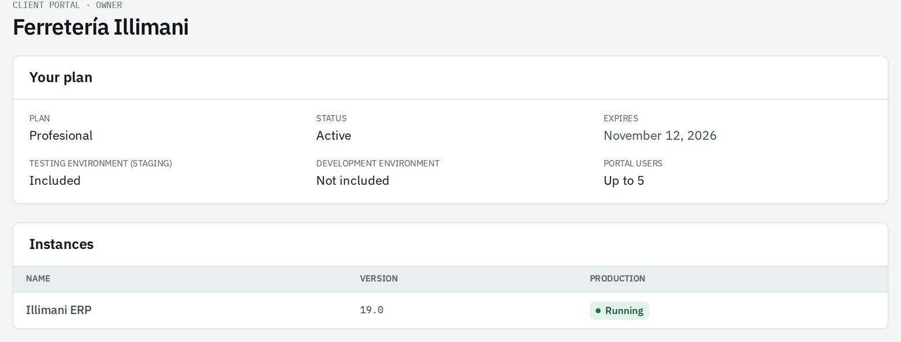901x342 pixels.
Task: Click the Your plan section title
Action: pyautogui.click(x=61, y=77)
